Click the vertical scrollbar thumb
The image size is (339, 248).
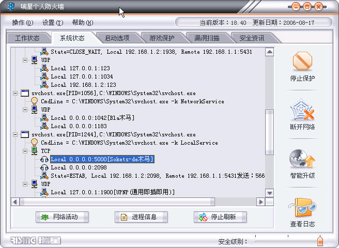270,132
